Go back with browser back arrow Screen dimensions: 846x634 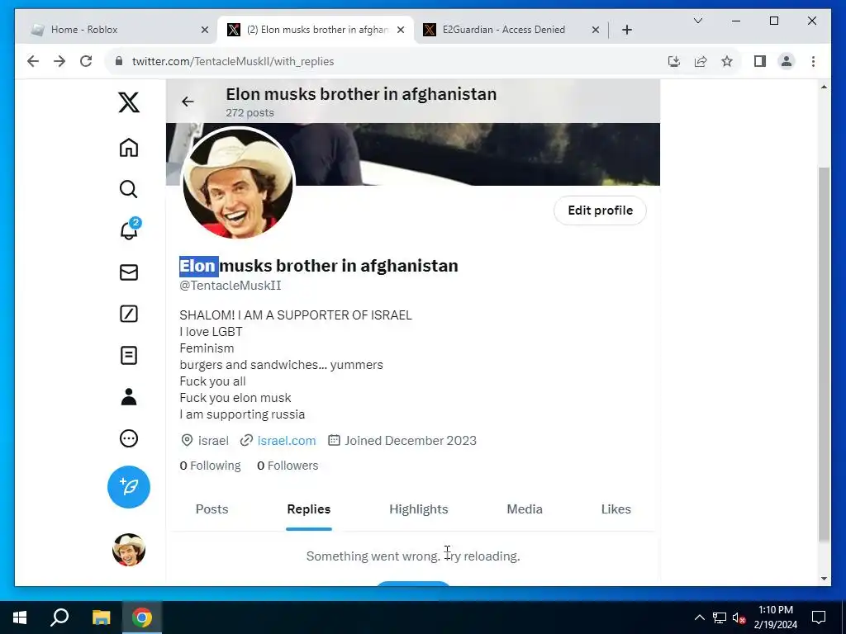[33, 61]
